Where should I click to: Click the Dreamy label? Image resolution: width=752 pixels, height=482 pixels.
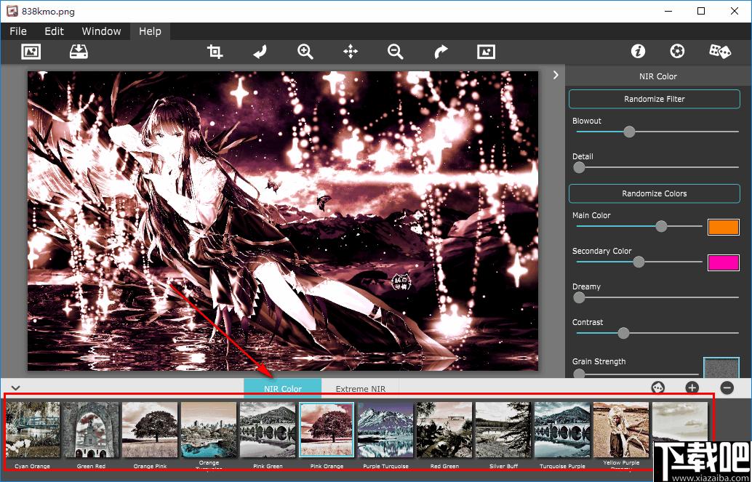[x=586, y=287]
